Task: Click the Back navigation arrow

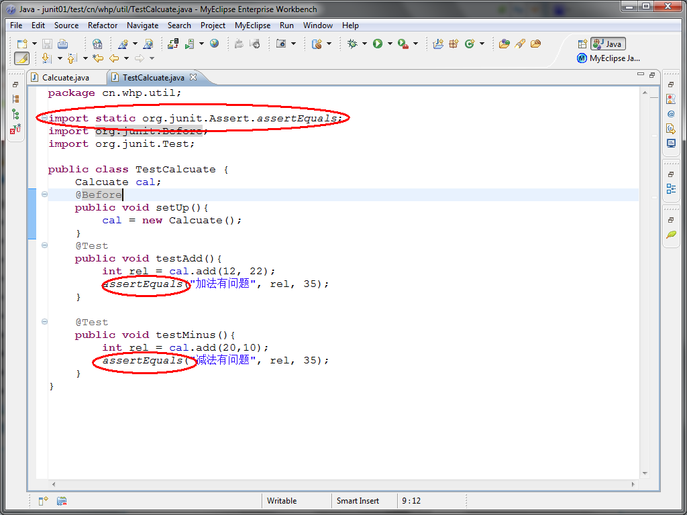Action: [x=114, y=58]
